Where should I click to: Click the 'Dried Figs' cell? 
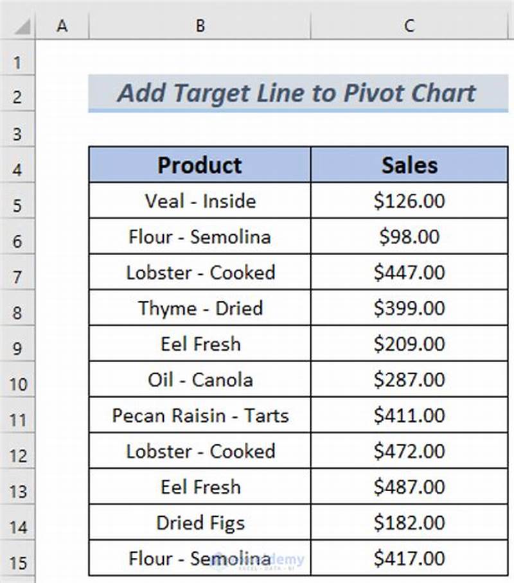(x=200, y=523)
